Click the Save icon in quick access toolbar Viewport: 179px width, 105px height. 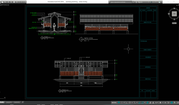point(8,2)
